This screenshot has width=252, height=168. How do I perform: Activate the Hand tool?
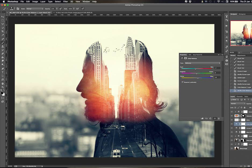(x=3, y=83)
